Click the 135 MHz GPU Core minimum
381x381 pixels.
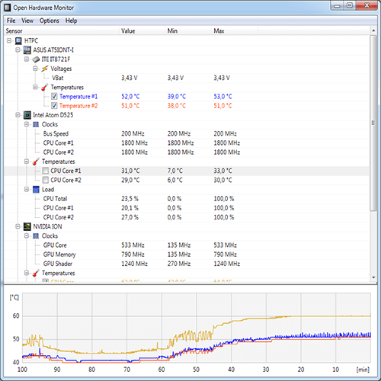(x=179, y=245)
